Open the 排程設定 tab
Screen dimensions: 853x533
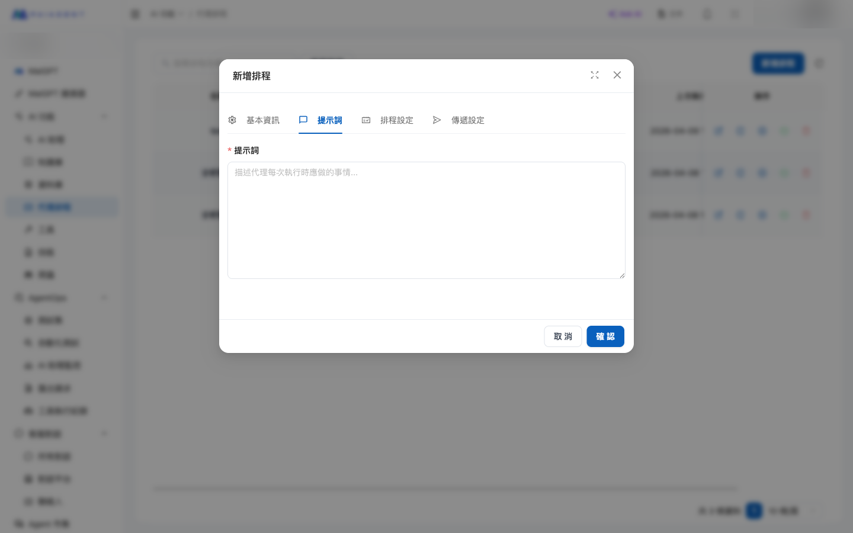[x=387, y=120]
